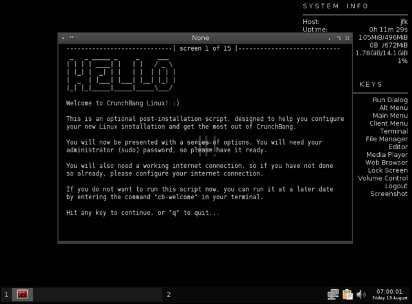Click the 07:00:01 clock in the panel

coord(389,292)
